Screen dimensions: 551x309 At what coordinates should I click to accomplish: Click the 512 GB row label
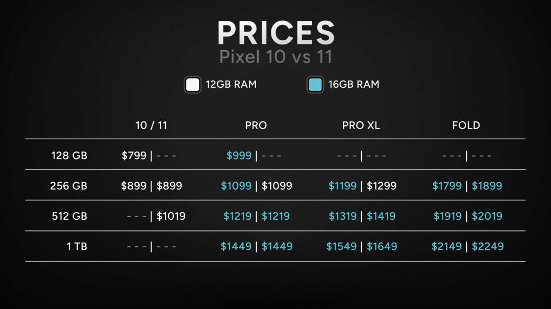[x=69, y=216]
